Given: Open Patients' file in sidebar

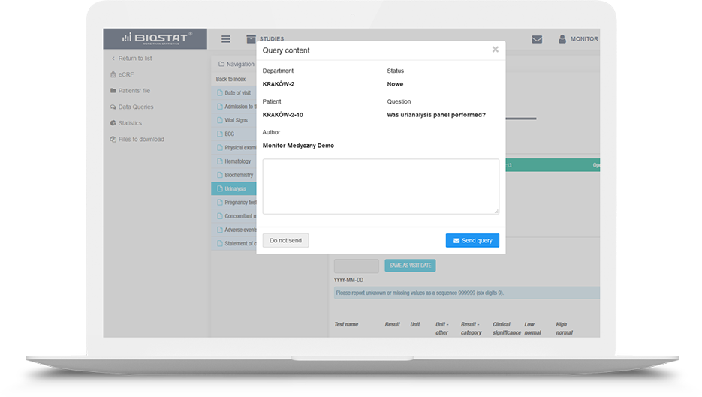Looking at the screenshot, I should (134, 90).
